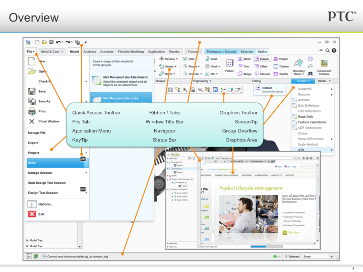Click the Boundary Blend icon

pyautogui.click(x=299, y=64)
